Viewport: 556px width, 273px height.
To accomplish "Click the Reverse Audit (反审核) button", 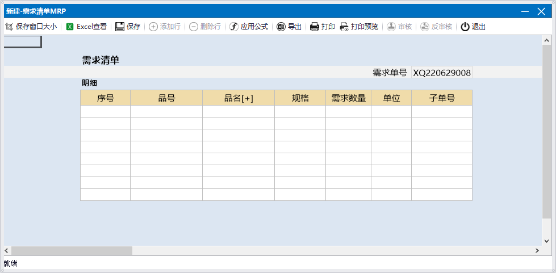I will pyautogui.click(x=436, y=27).
